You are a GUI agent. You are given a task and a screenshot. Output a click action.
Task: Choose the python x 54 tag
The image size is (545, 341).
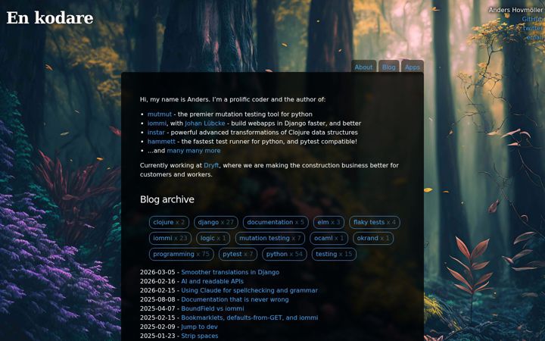[285, 254]
